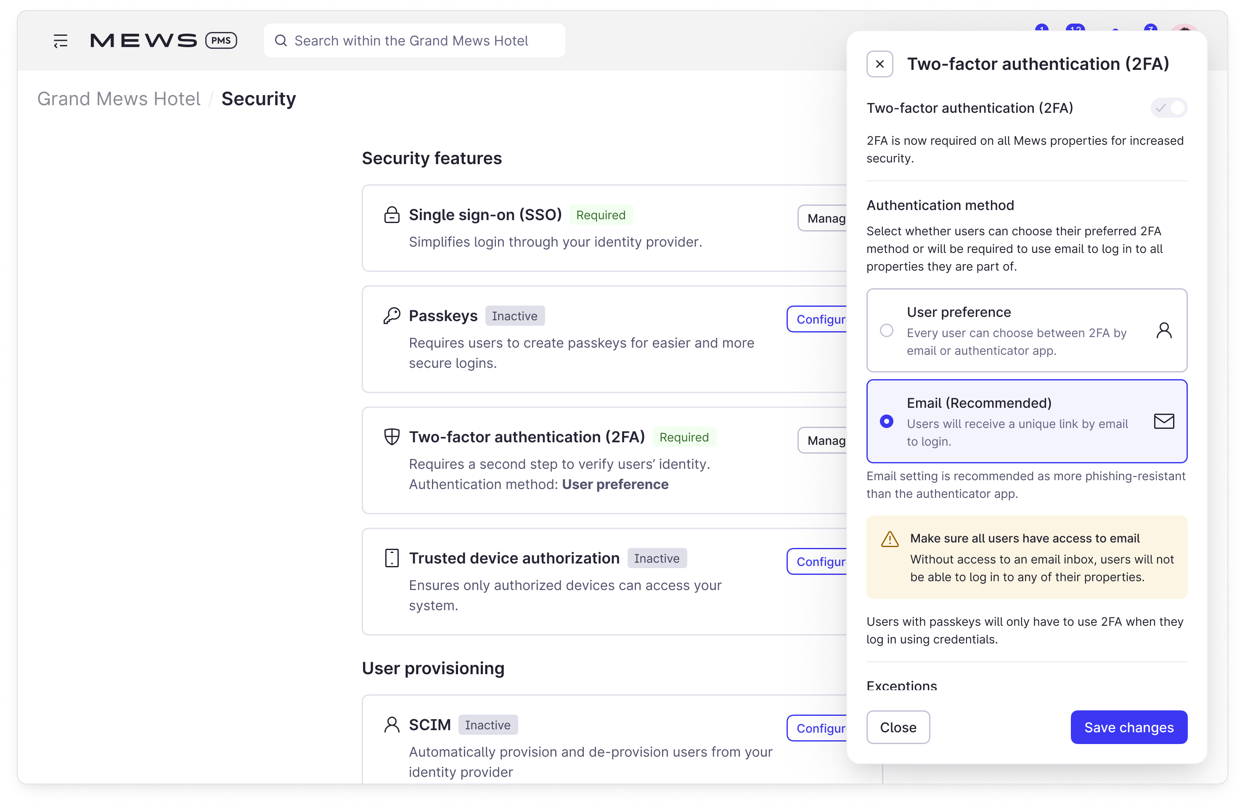The width and height of the screenshot is (1245, 808).
Task: Click the 2FA Required badge
Action: coord(684,437)
